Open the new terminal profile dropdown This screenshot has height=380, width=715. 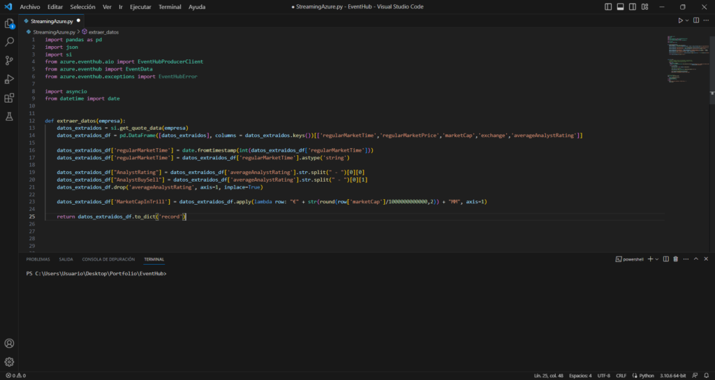(x=657, y=259)
